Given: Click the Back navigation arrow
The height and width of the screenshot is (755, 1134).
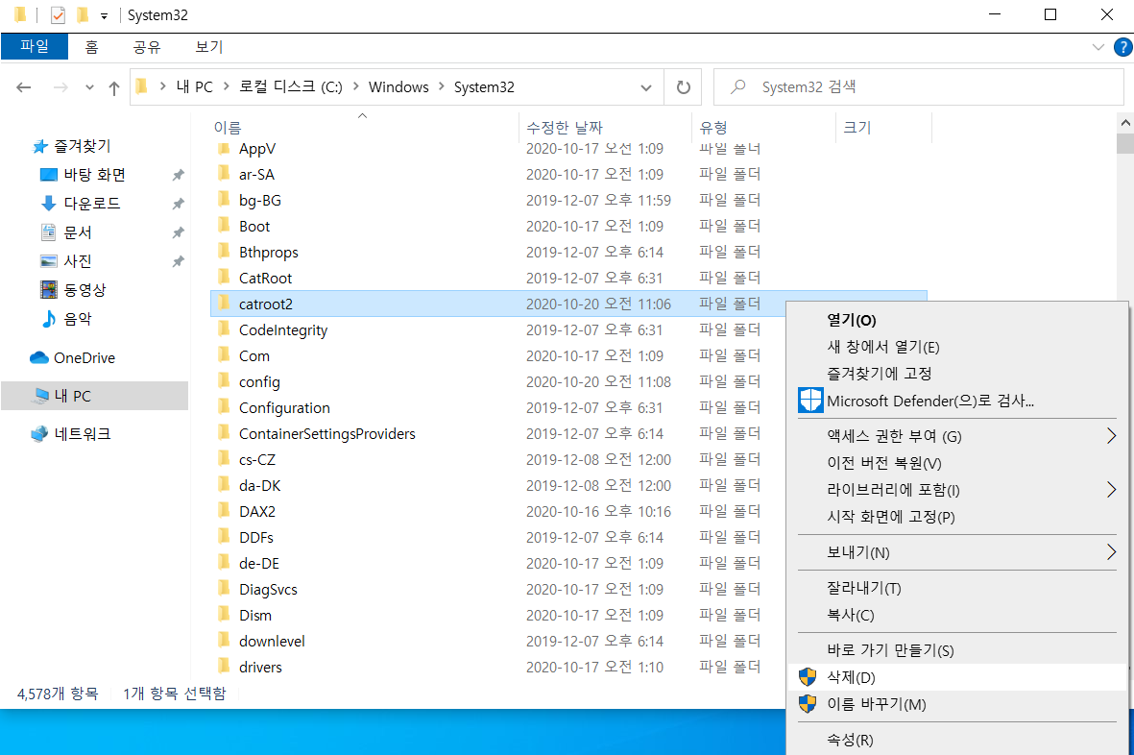Looking at the screenshot, I should coord(24,87).
